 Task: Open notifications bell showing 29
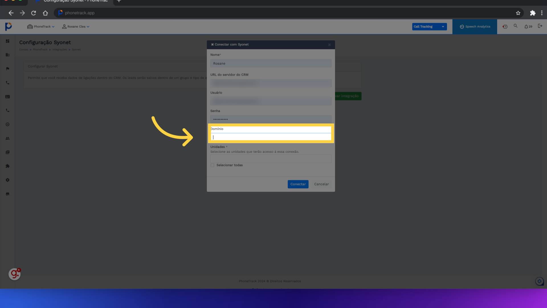(x=528, y=27)
